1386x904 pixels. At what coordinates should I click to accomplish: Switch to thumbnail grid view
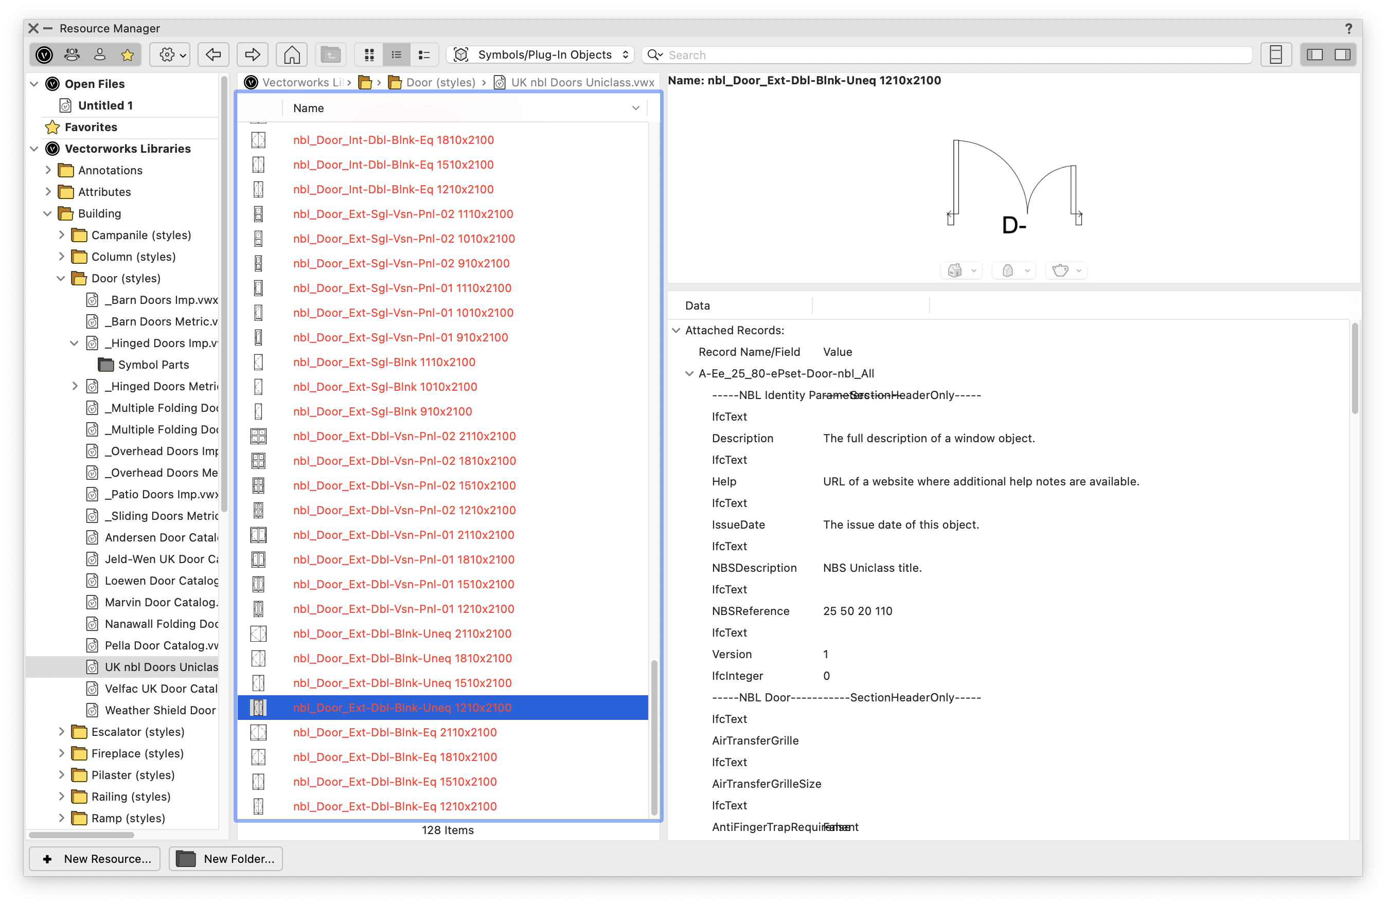pos(369,54)
